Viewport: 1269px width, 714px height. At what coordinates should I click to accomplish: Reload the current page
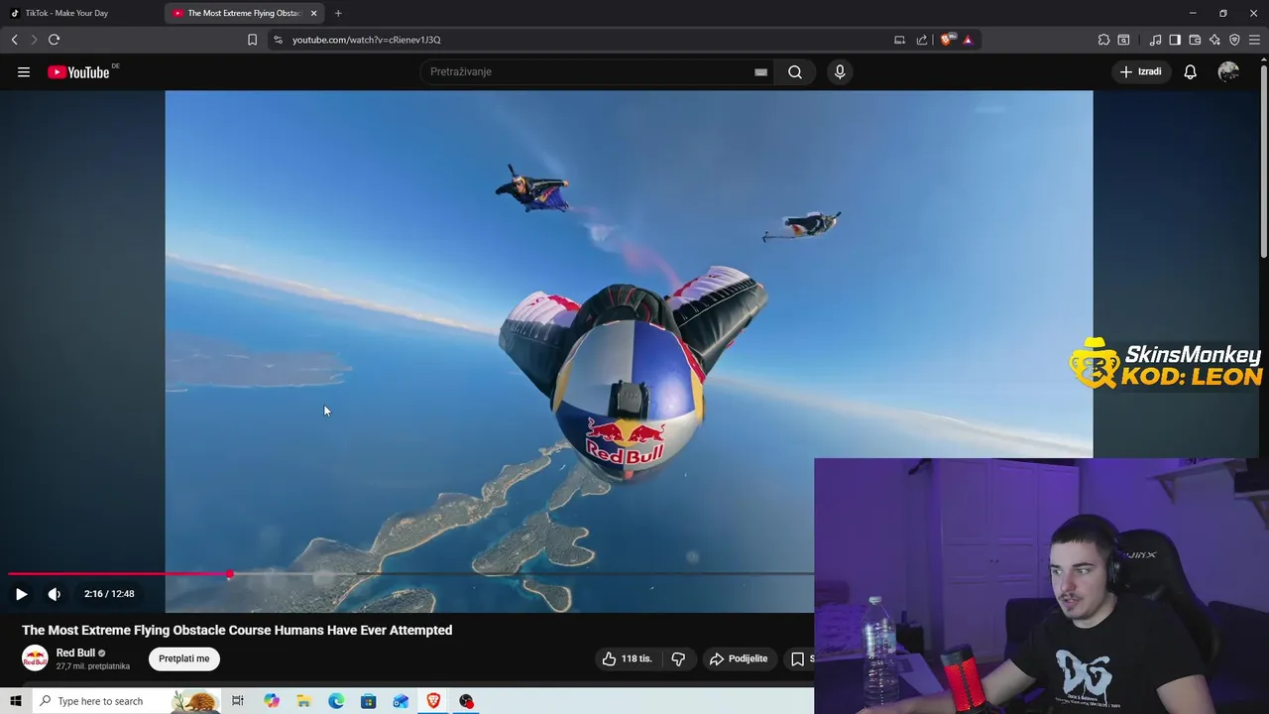pyautogui.click(x=54, y=40)
